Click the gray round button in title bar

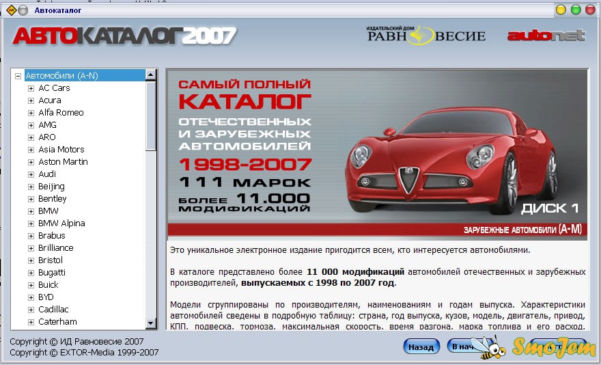[x=23, y=10]
